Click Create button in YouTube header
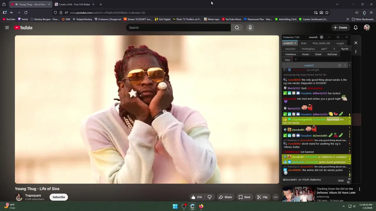Viewport: 376px width, 211px height. [340, 28]
